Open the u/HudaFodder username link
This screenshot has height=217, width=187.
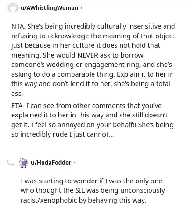(51, 163)
